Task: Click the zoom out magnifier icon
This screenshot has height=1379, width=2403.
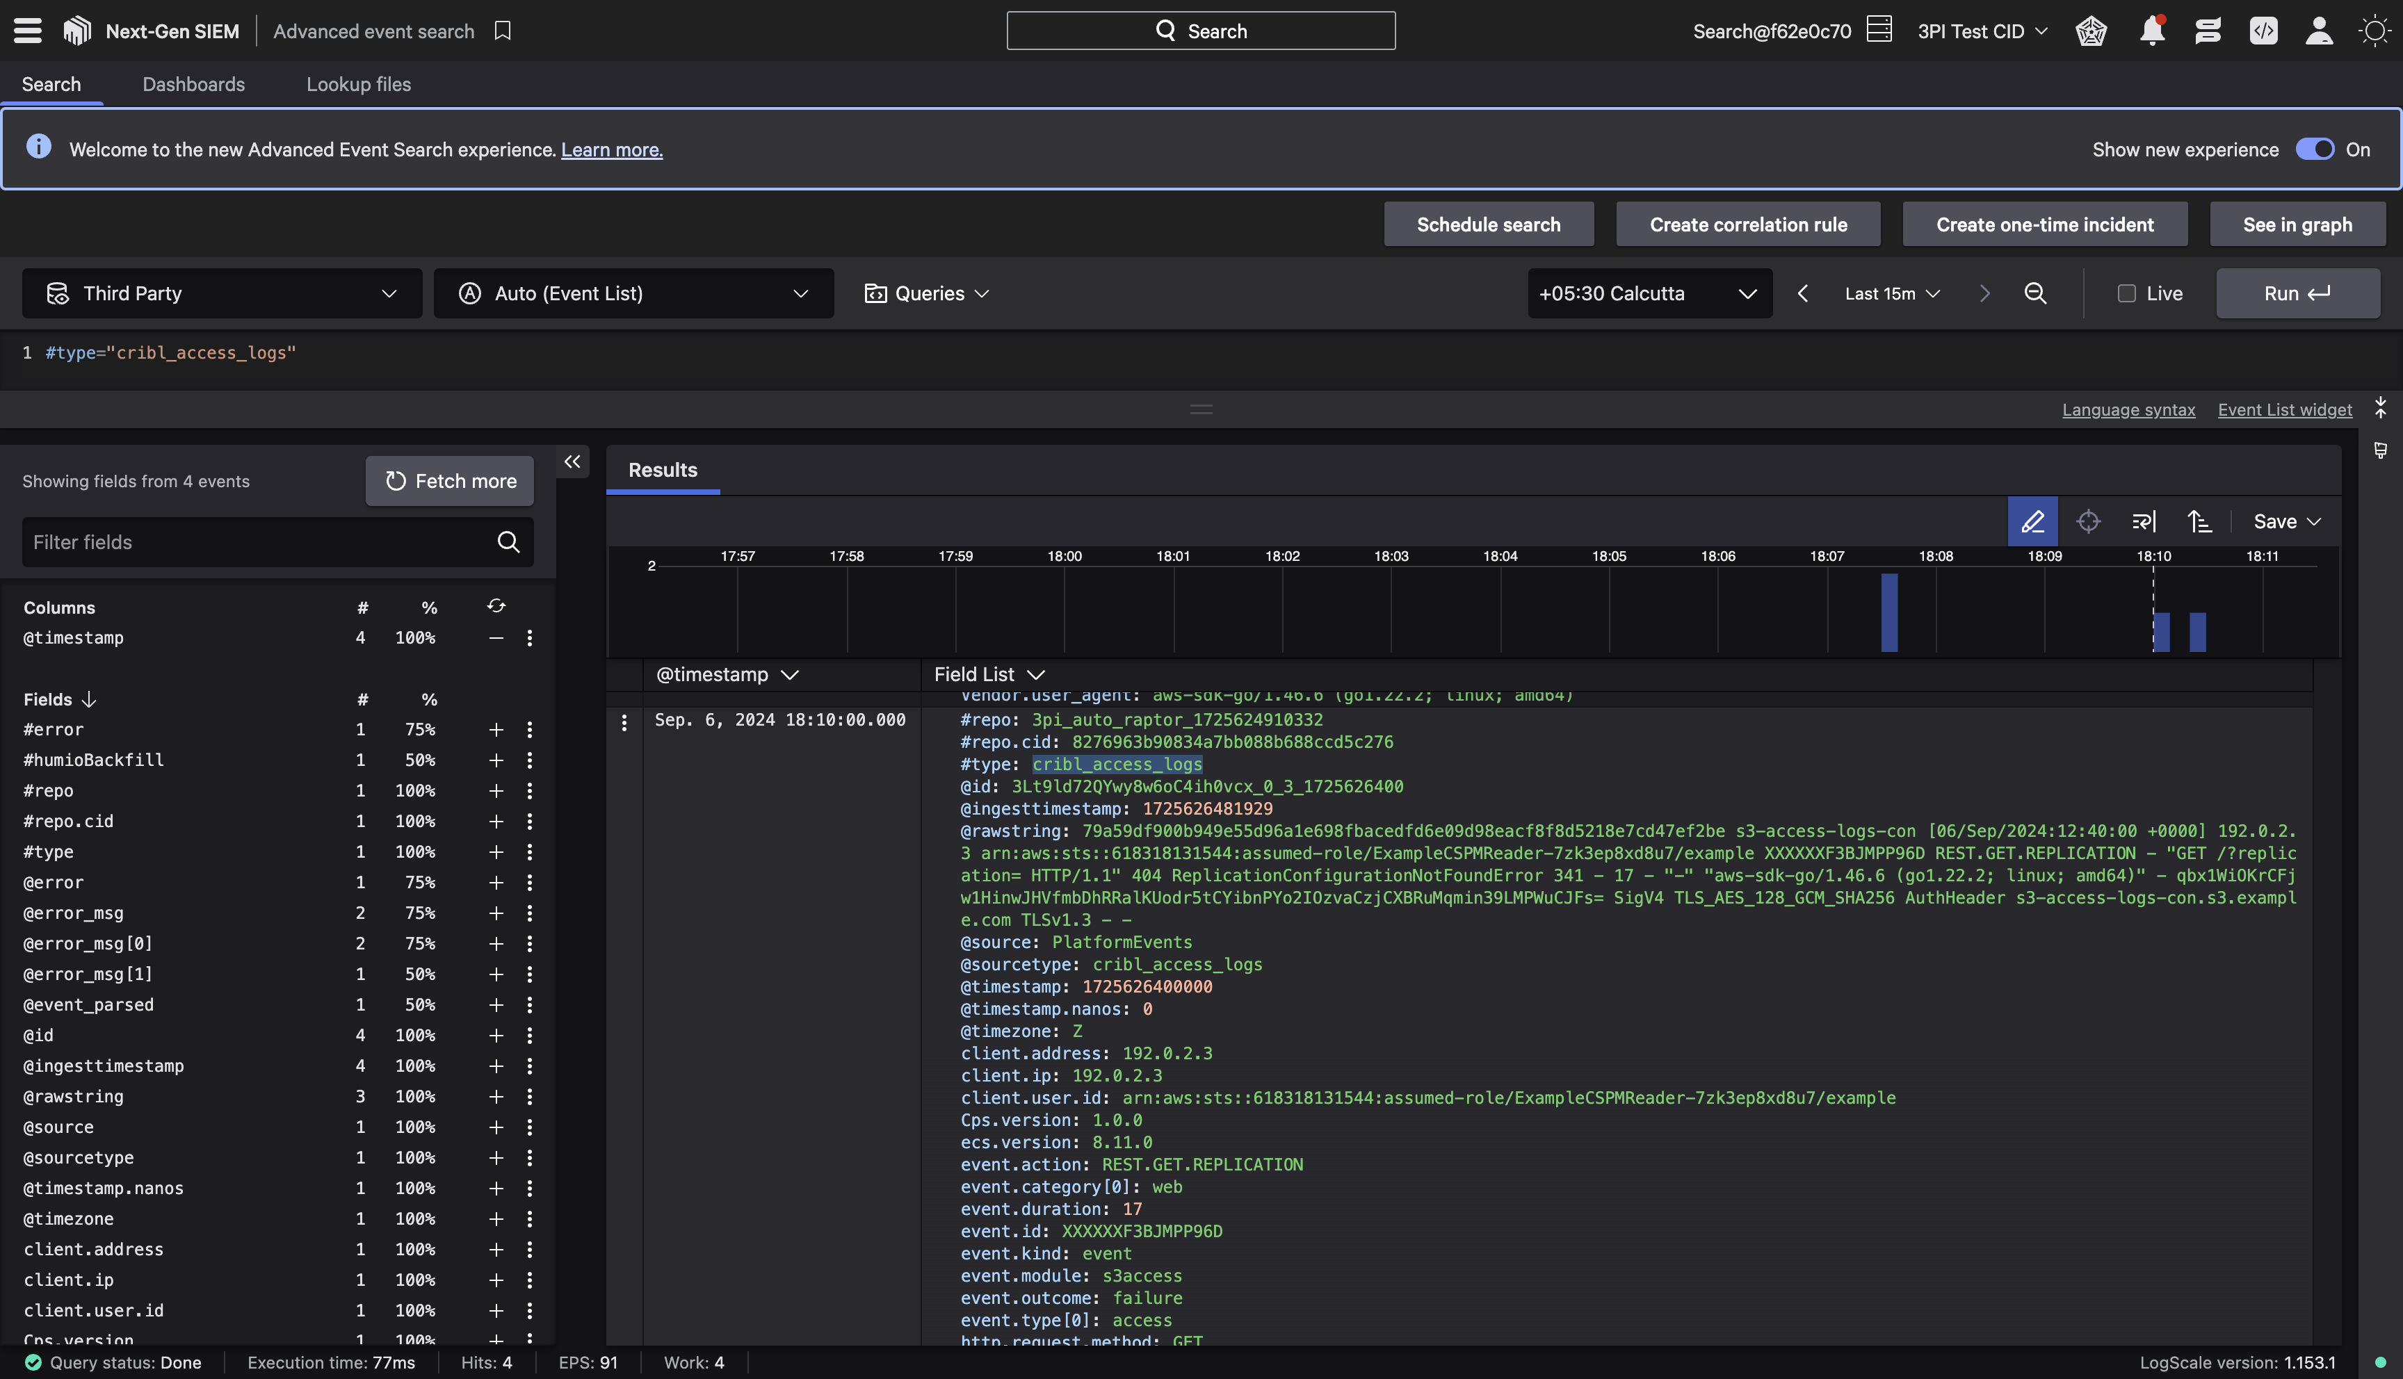Action: [2034, 293]
